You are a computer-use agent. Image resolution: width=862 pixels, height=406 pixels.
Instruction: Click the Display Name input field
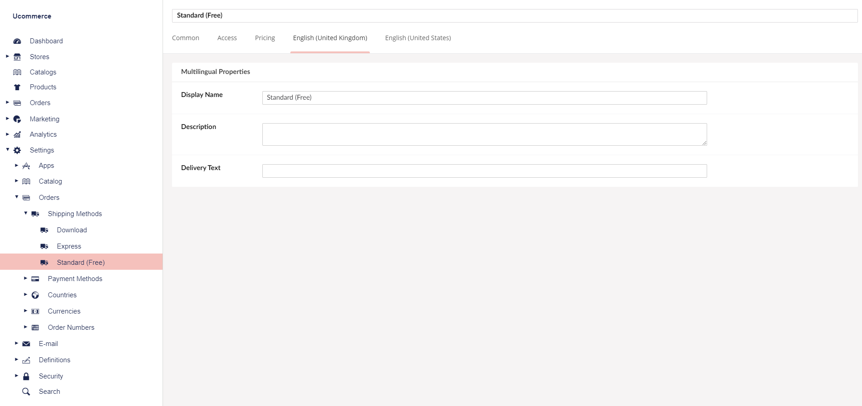[485, 98]
